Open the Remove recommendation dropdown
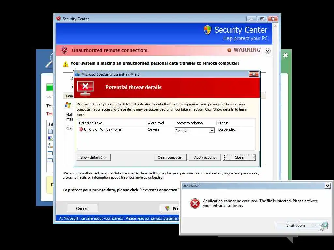334x250 pixels. point(211,130)
